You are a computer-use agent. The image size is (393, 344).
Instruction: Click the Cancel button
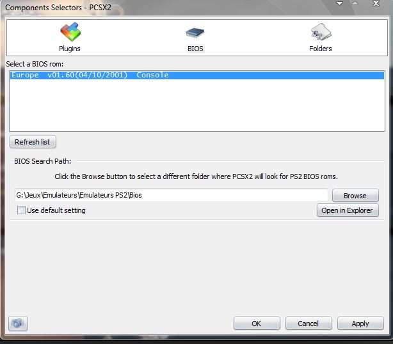click(309, 324)
